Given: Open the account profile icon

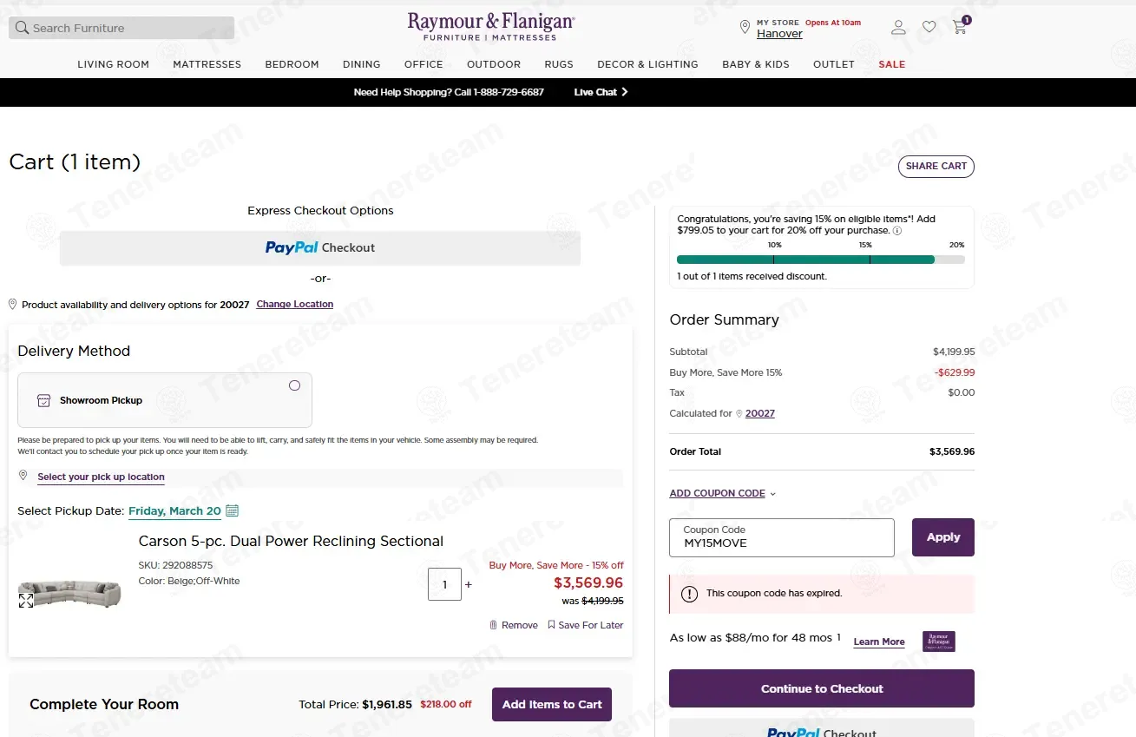Looking at the screenshot, I should [898, 28].
